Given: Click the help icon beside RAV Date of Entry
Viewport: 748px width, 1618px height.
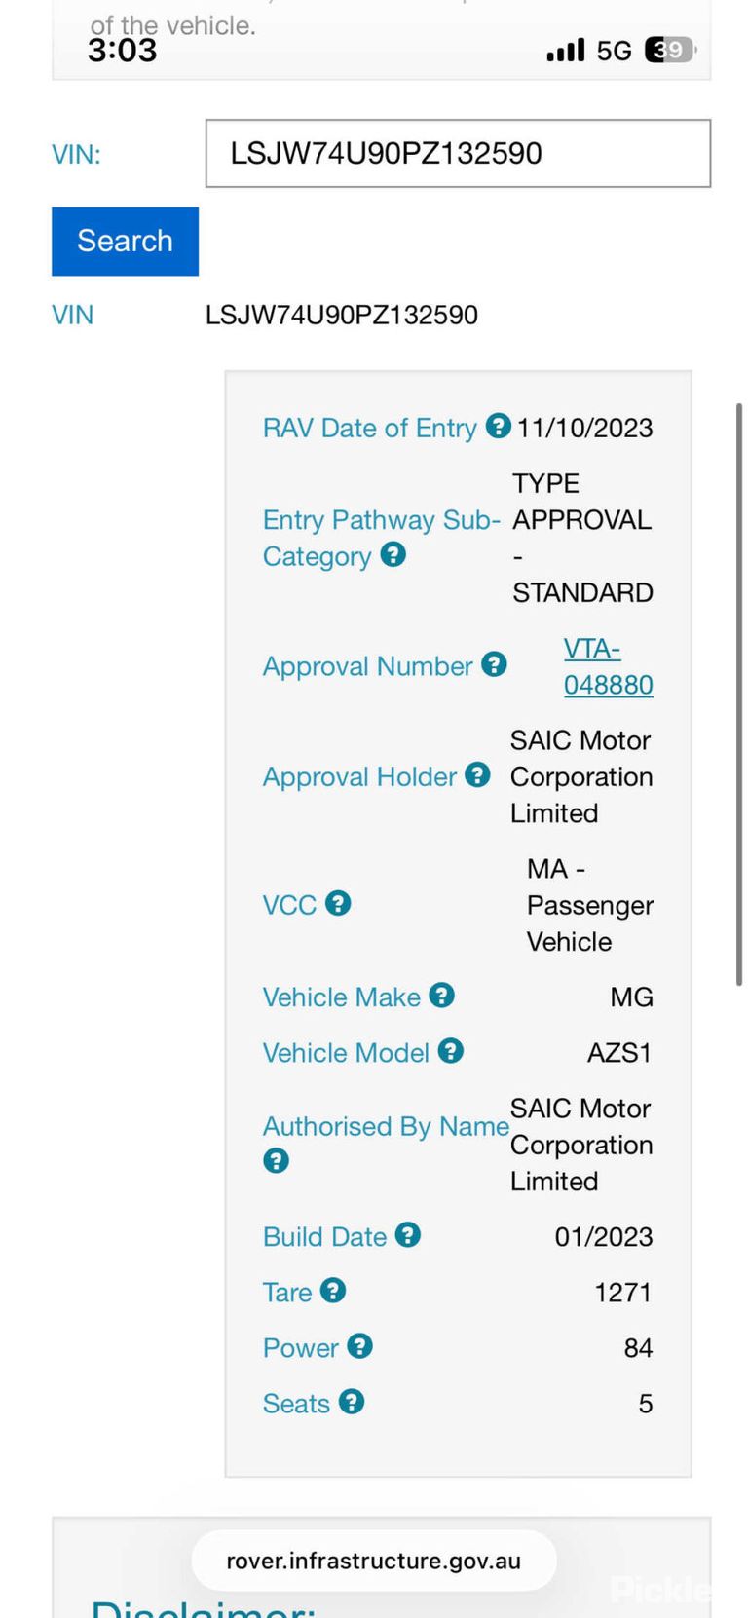Looking at the screenshot, I should tap(499, 426).
